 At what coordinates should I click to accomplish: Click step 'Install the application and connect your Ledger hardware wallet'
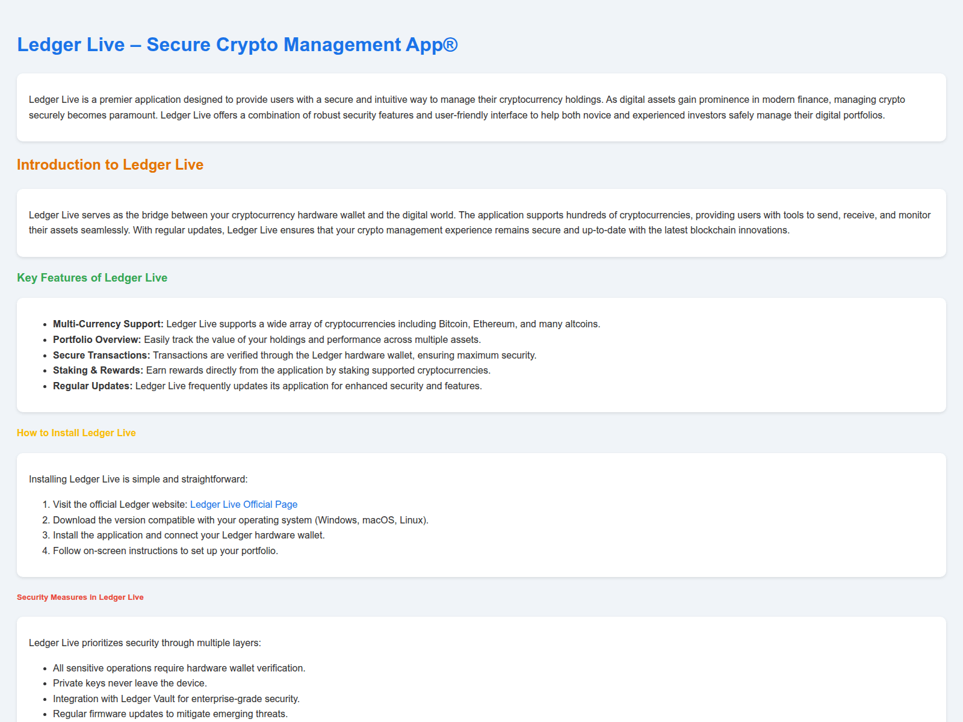pyautogui.click(x=189, y=535)
